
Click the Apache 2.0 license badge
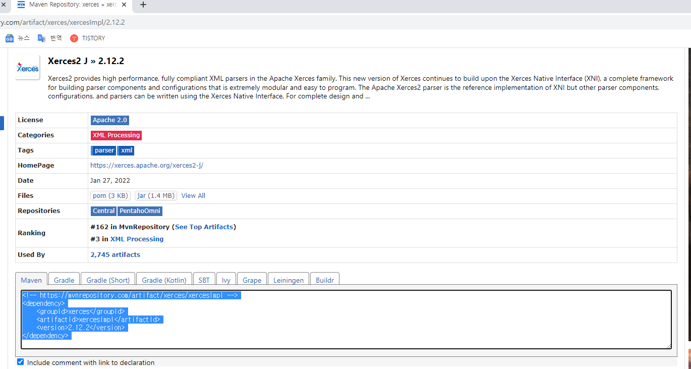[110, 120]
